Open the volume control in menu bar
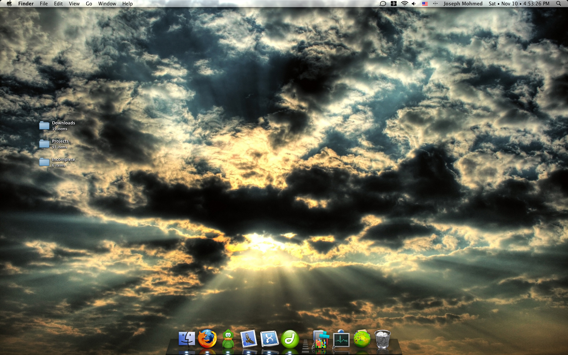The image size is (568, 355). [x=414, y=4]
